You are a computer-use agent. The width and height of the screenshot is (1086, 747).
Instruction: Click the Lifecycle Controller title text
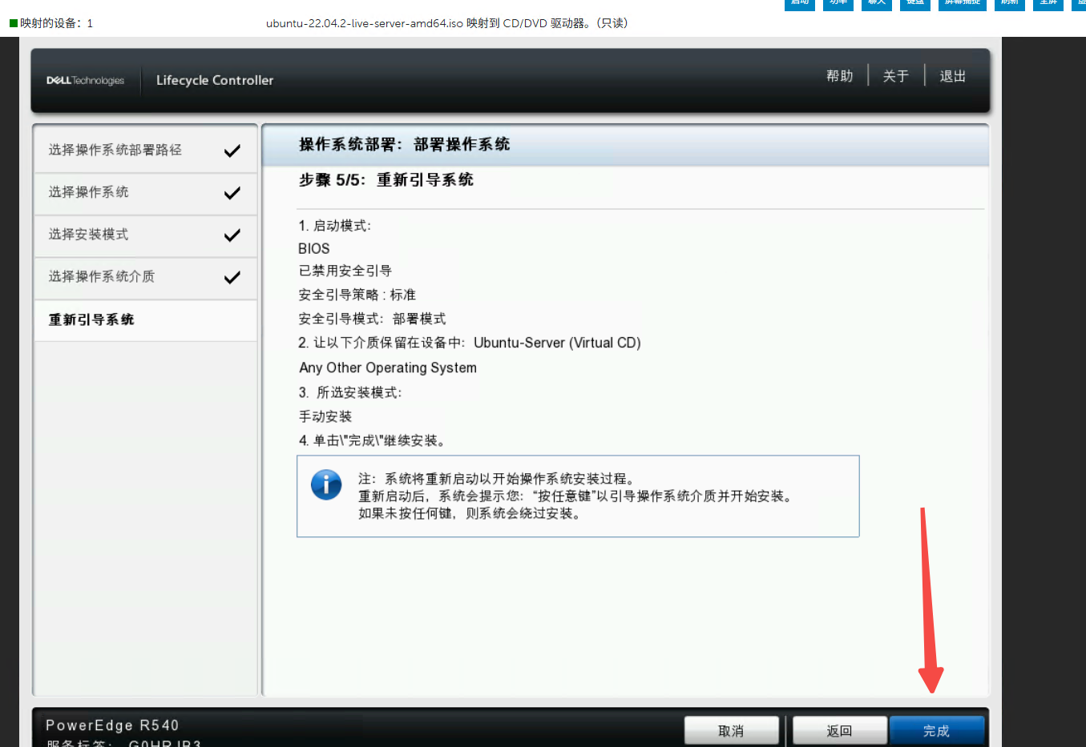pos(215,81)
